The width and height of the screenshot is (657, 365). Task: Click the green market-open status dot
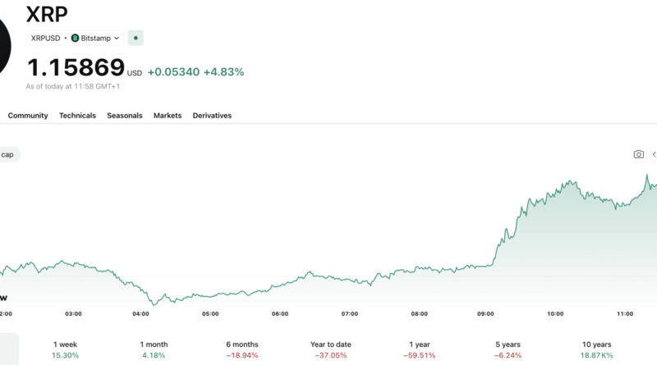(x=136, y=38)
